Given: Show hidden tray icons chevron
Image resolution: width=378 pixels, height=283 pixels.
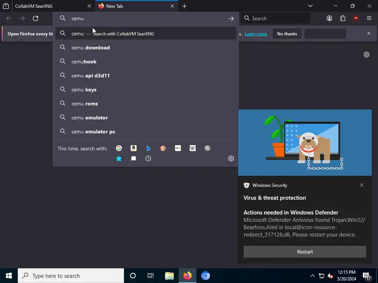Looking at the screenshot, I should pyautogui.click(x=312, y=276).
